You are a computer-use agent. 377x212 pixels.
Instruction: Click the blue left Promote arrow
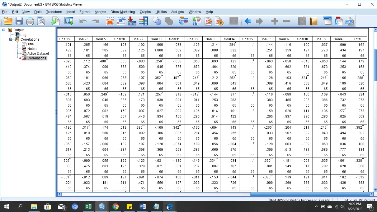pos(248,21)
